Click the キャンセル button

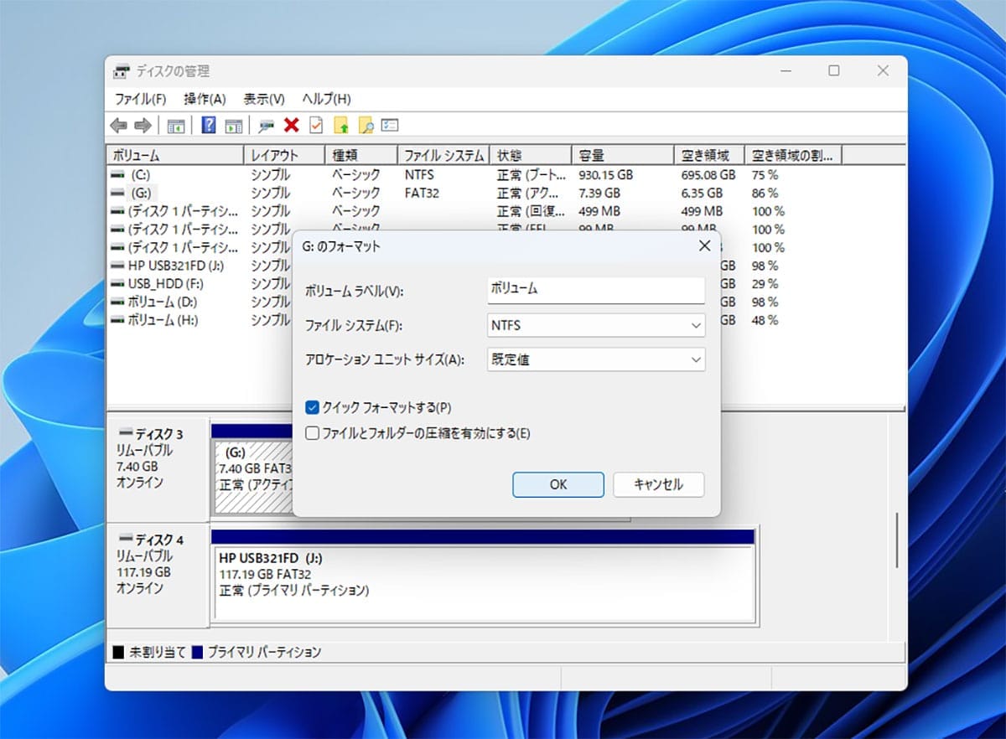[658, 484]
